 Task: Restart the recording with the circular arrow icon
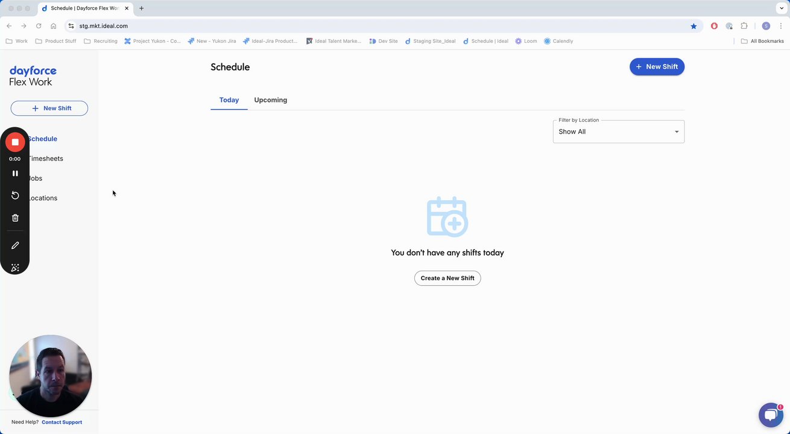pyautogui.click(x=15, y=195)
